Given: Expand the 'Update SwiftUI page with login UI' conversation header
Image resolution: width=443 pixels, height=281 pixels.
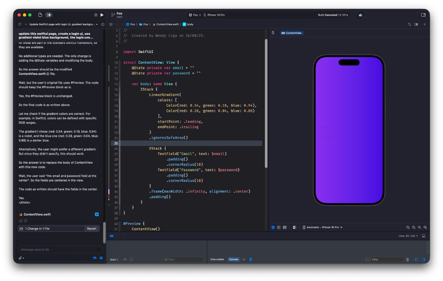Looking at the screenshot, I should click(60, 24).
